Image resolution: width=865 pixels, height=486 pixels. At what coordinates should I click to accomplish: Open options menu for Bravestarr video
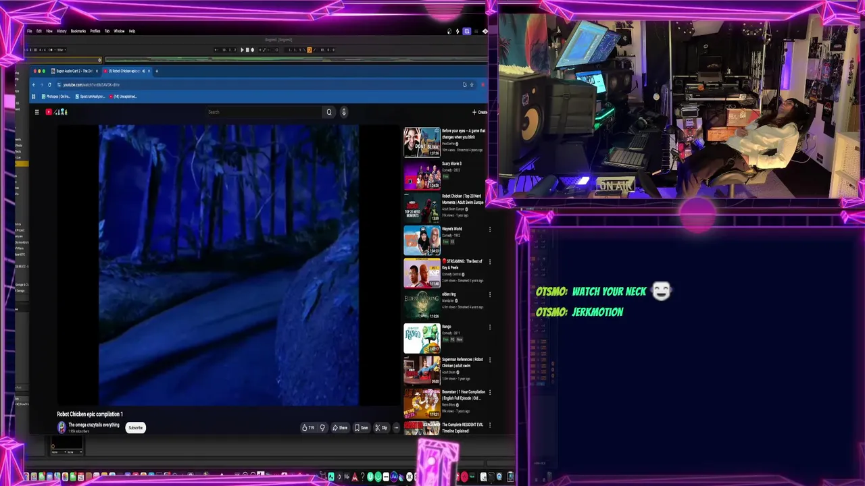pyautogui.click(x=490, y=392)
